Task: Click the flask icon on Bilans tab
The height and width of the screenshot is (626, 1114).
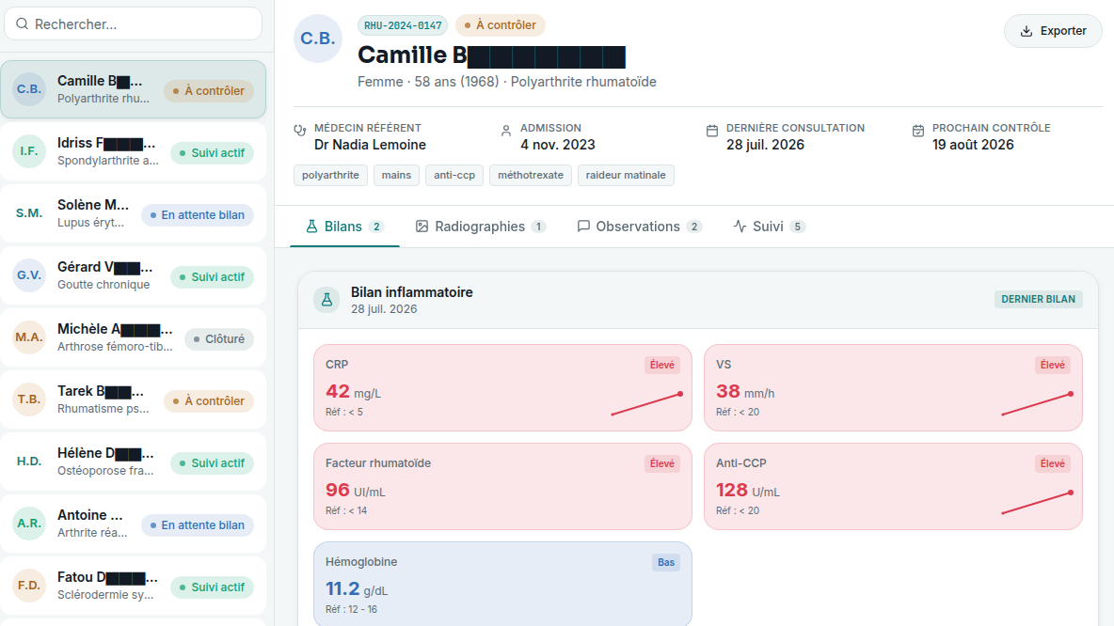Action: pyautogui.click(x=311, y=227)
